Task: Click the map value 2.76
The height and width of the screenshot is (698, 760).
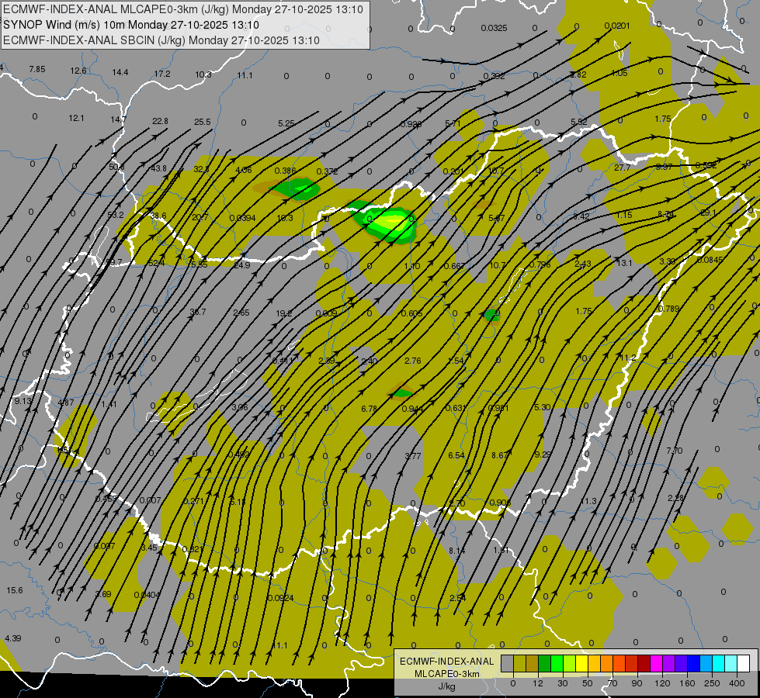Action: (x=412, y=361)
